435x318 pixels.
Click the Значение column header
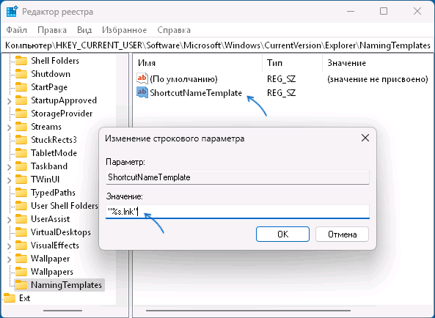coord(377,63)
